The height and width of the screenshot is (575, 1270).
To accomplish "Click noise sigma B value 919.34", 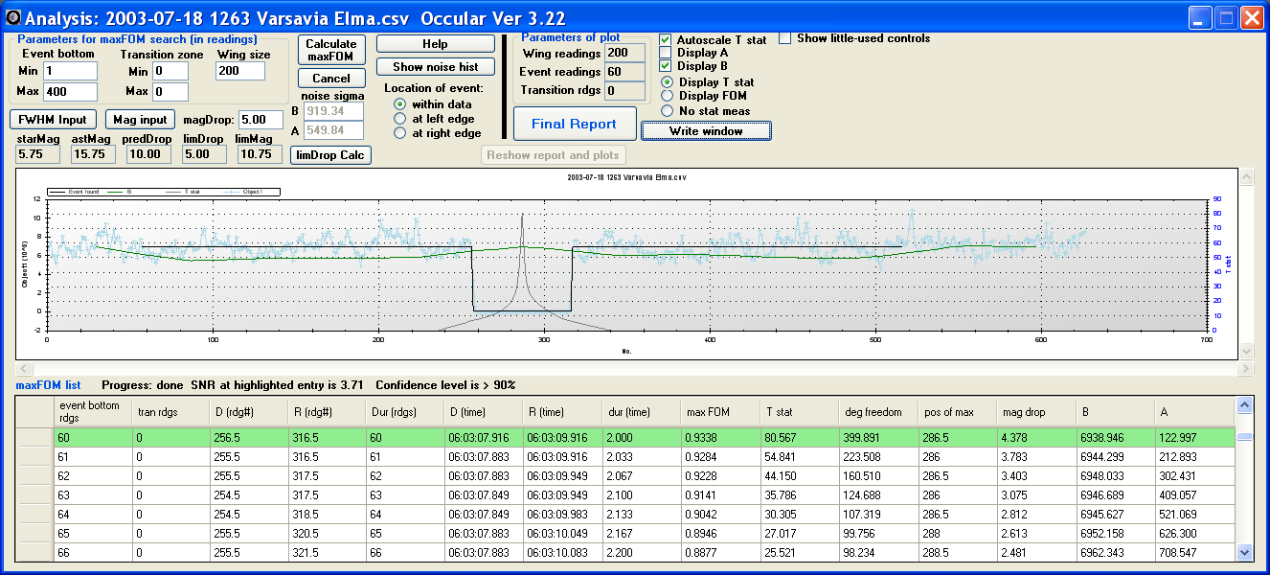I will coord(332,111).
